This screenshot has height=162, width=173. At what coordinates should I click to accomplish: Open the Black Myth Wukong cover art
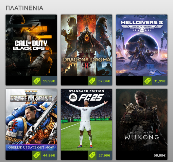[142, 120]
